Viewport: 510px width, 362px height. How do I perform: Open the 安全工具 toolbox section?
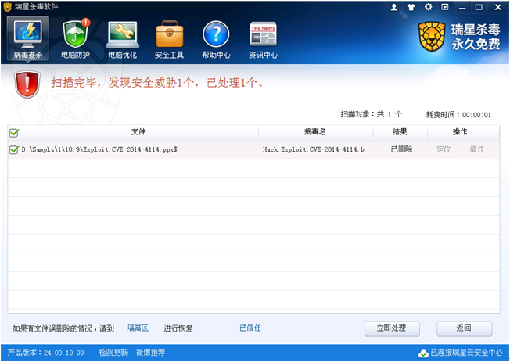[169, 39]
